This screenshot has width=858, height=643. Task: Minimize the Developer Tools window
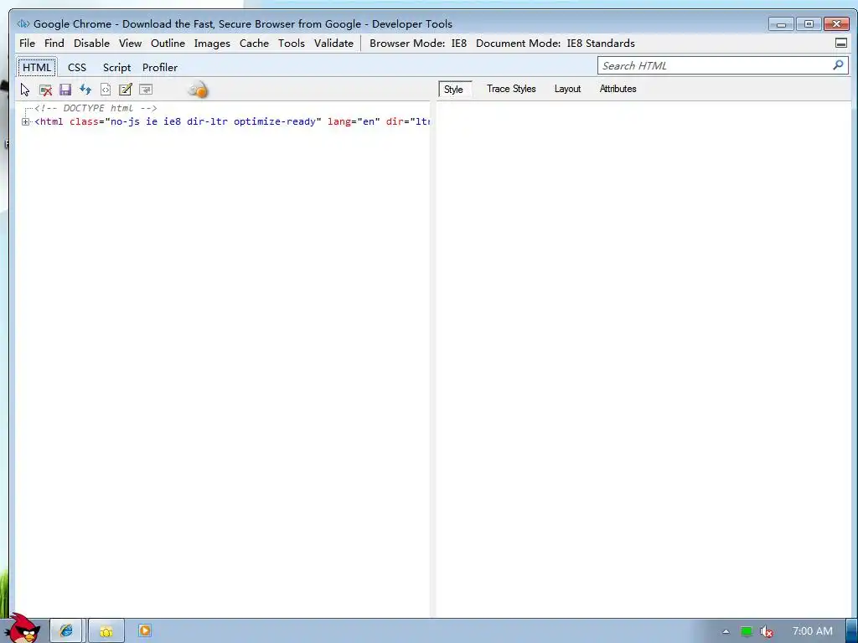tap(781, 24)
